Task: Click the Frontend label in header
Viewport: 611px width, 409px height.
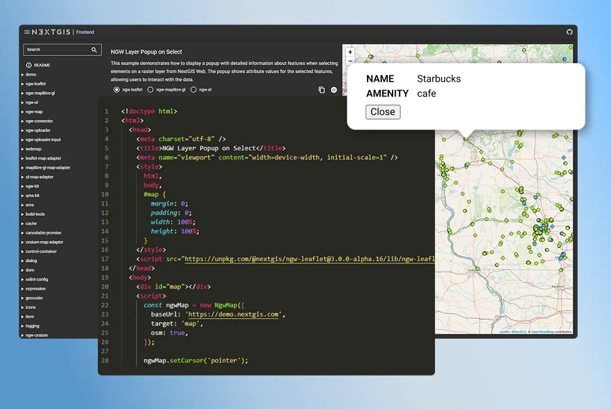Action: 85,32
